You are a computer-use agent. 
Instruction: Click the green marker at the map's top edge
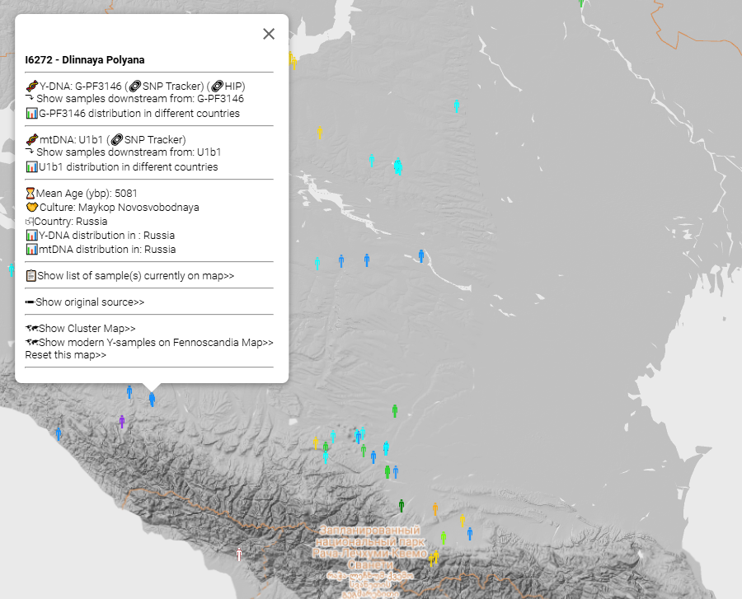coord(580,3)
